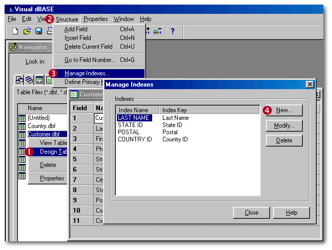This screenshot has height=250, width=332.
Task: Click the Modify... button
Action: click(284, 126)
